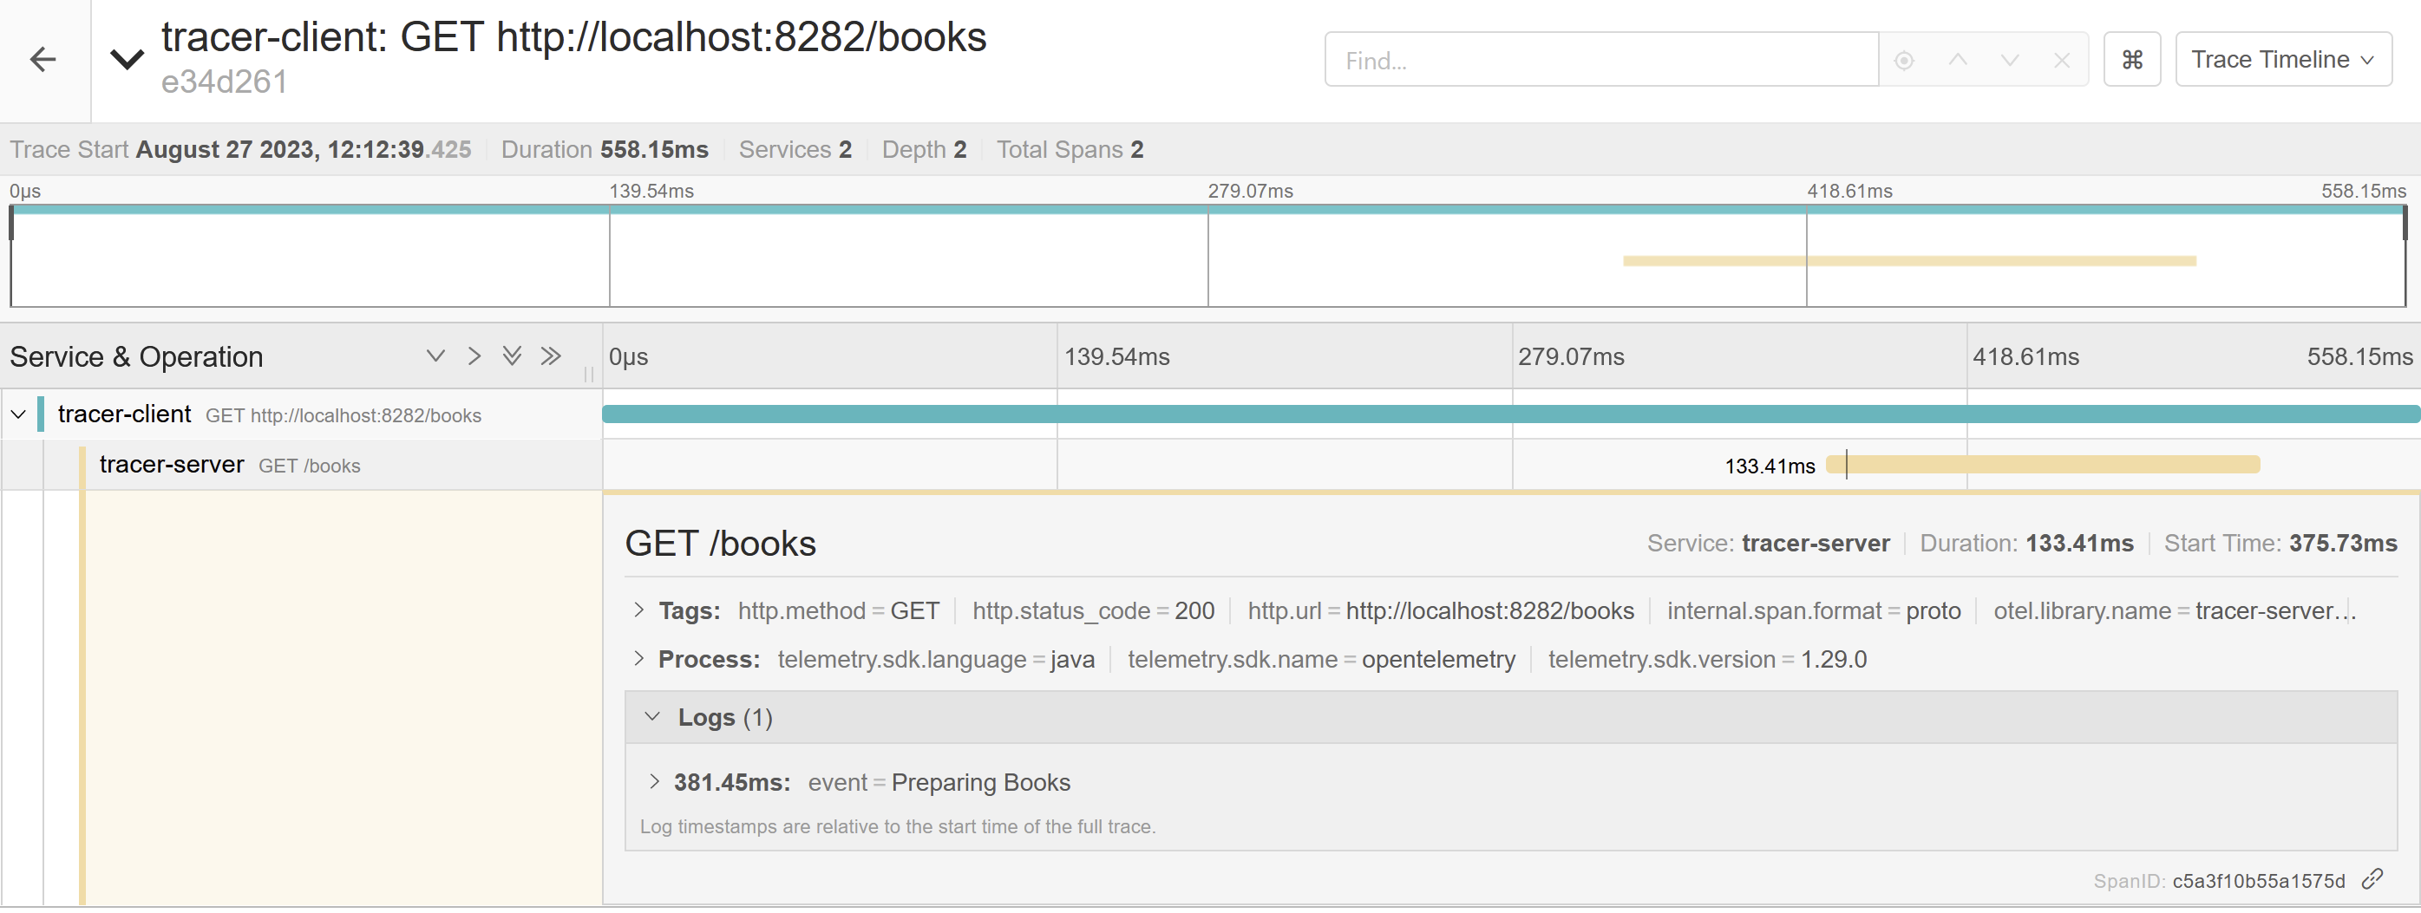
Task: Open the Trace Timeline view dropdown
Action: coord(2282,60)
